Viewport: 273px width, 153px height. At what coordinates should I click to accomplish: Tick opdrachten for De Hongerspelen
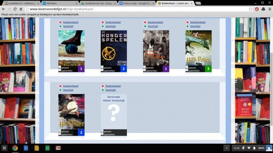click(102, 70)
